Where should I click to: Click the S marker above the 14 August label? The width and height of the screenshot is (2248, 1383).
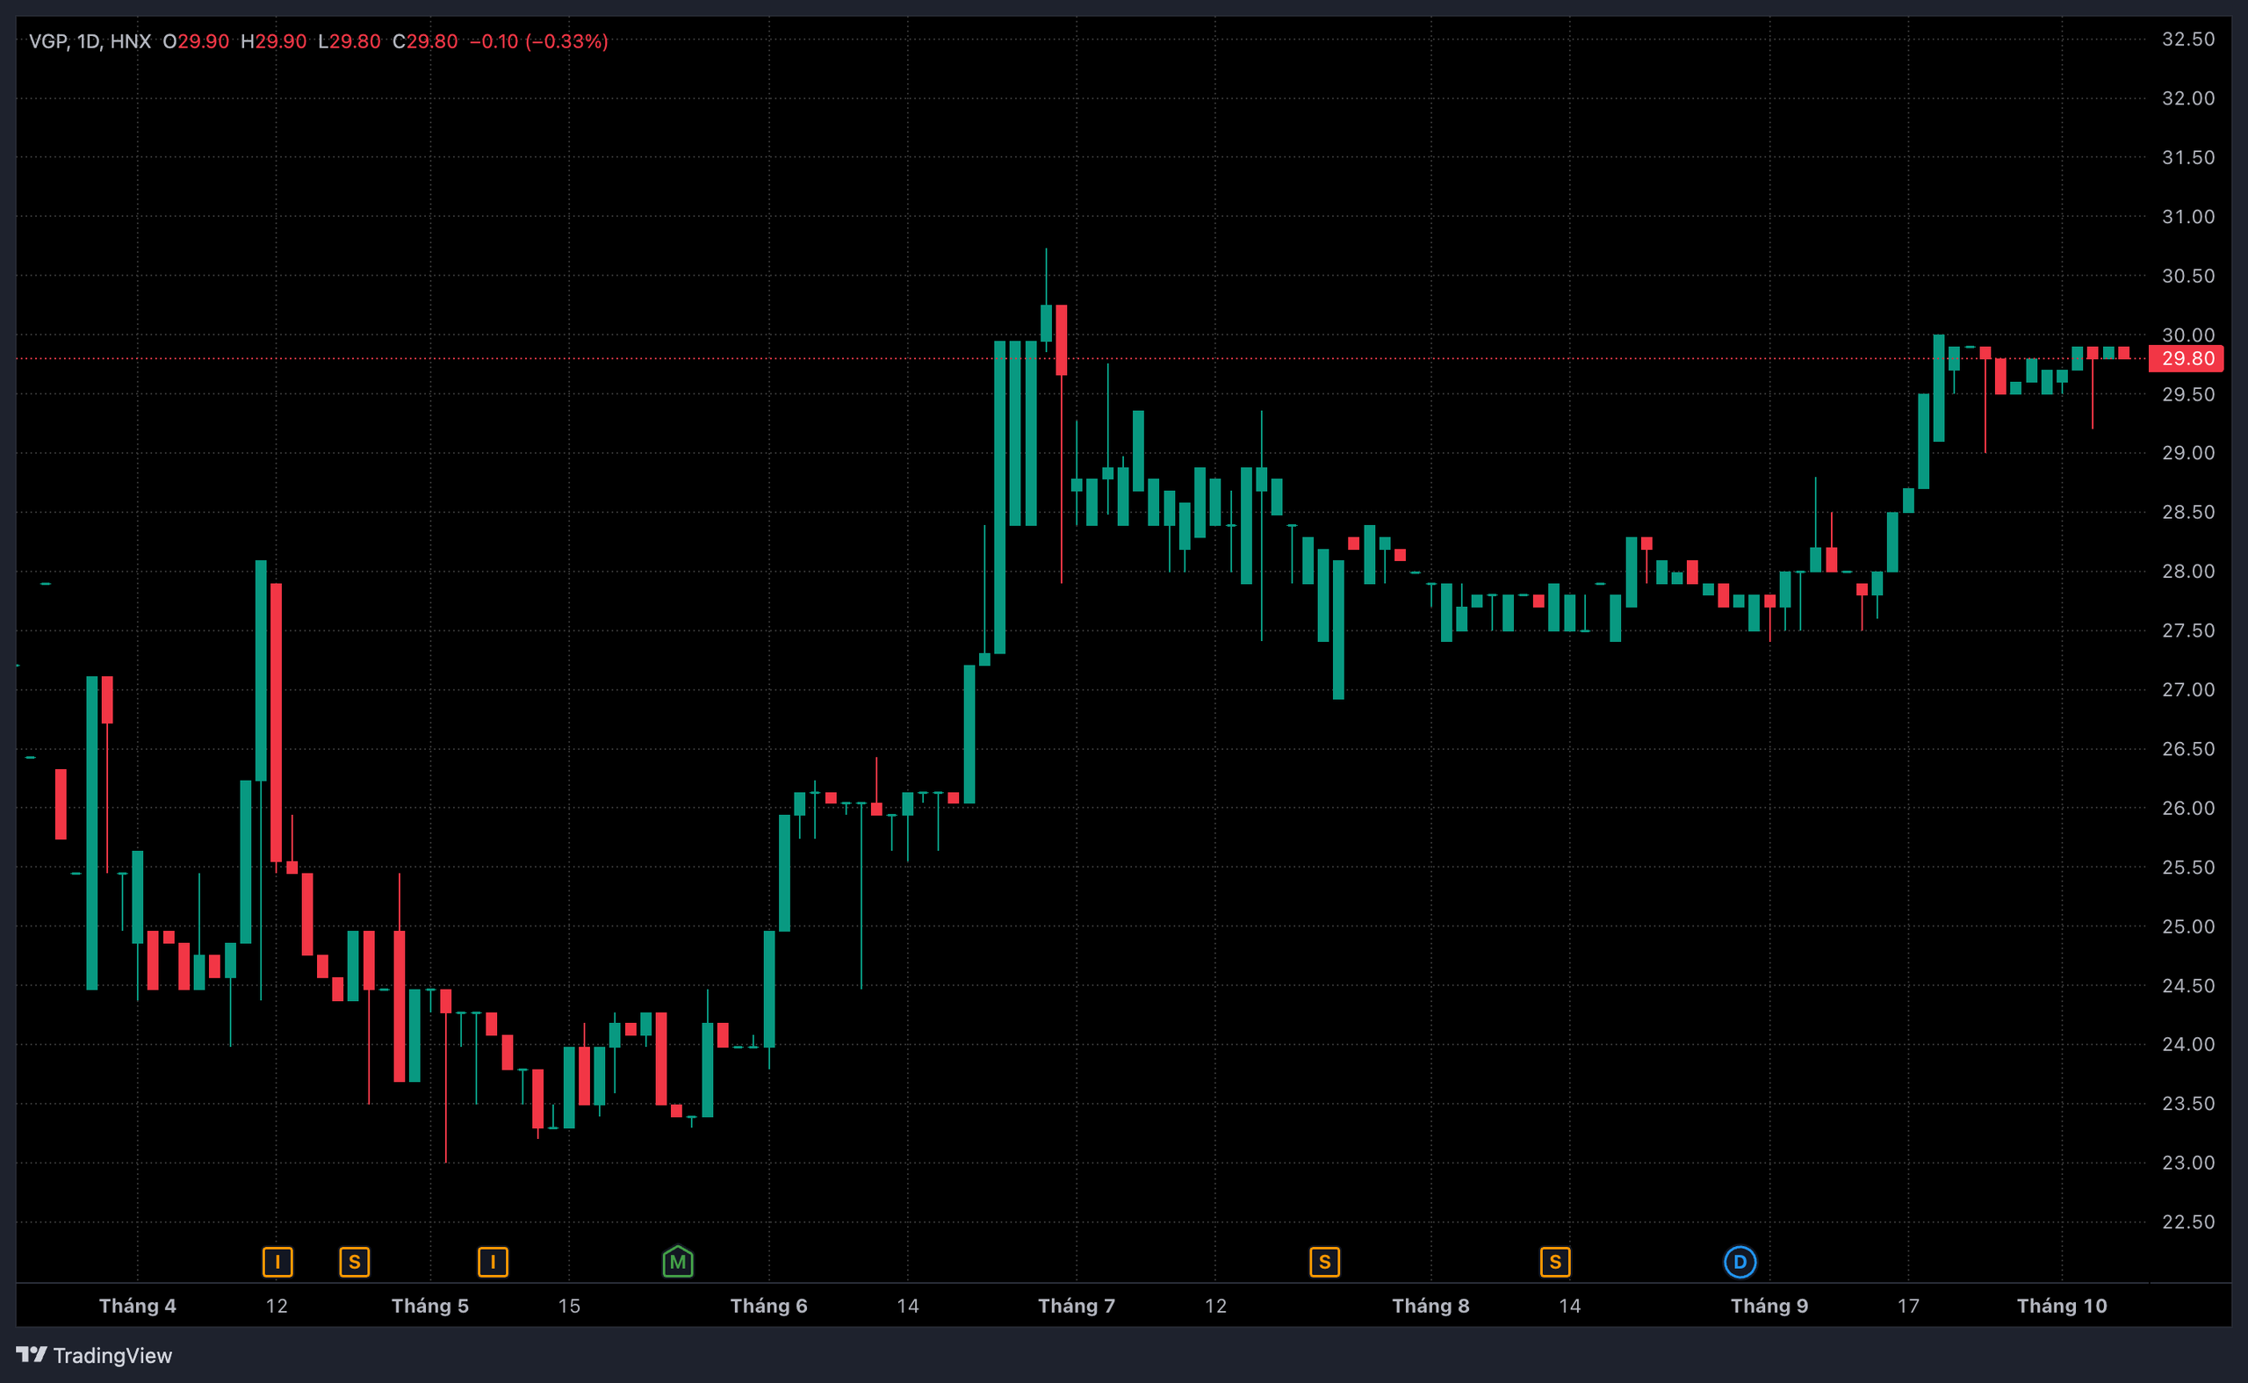pos(1555,1263)
